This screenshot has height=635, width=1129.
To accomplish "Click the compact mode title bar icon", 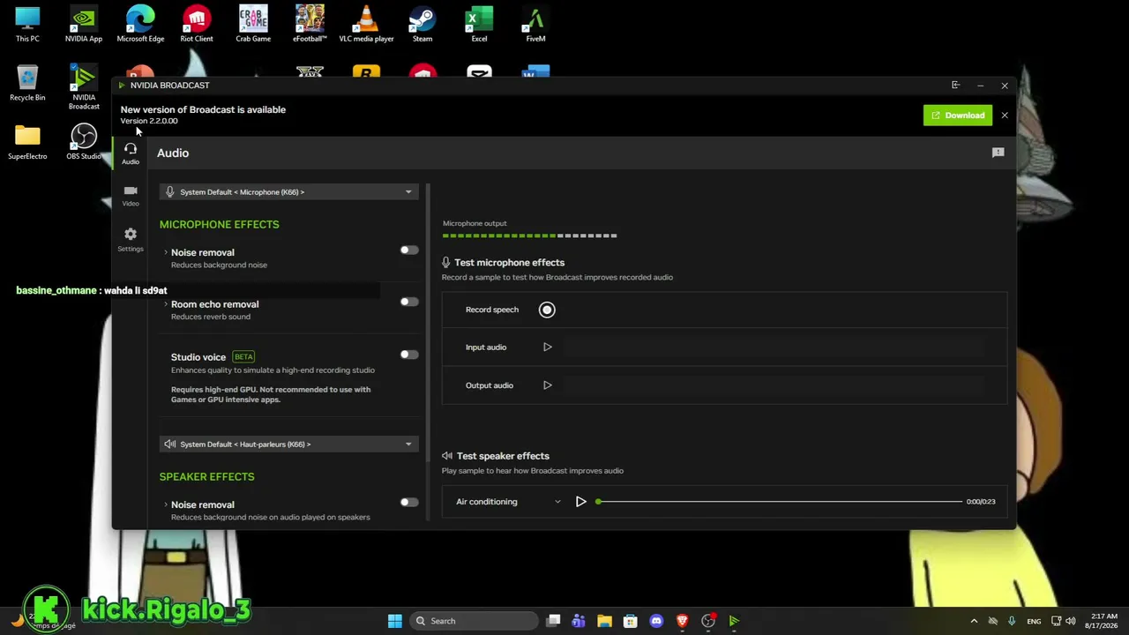I will point(955,86).
